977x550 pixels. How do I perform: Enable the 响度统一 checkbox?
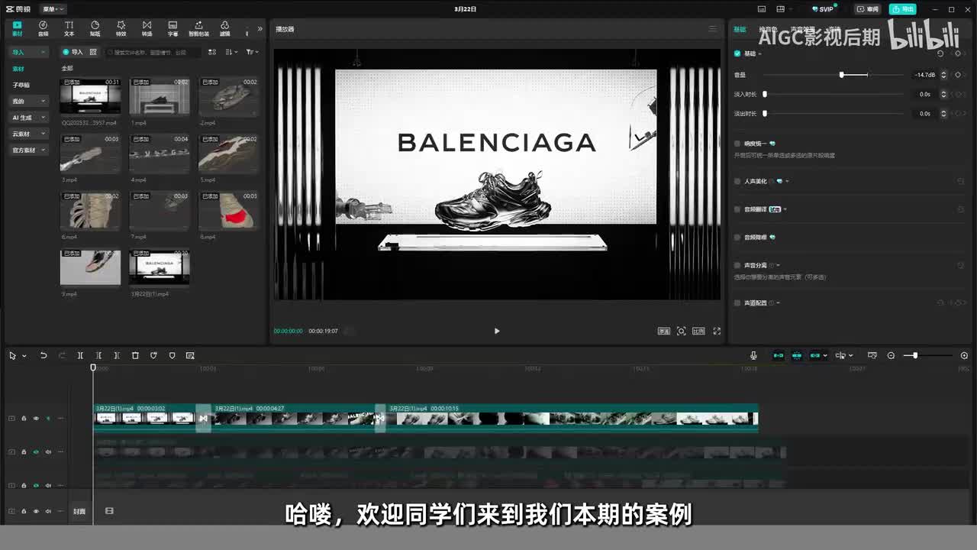(x=737, y=143)
